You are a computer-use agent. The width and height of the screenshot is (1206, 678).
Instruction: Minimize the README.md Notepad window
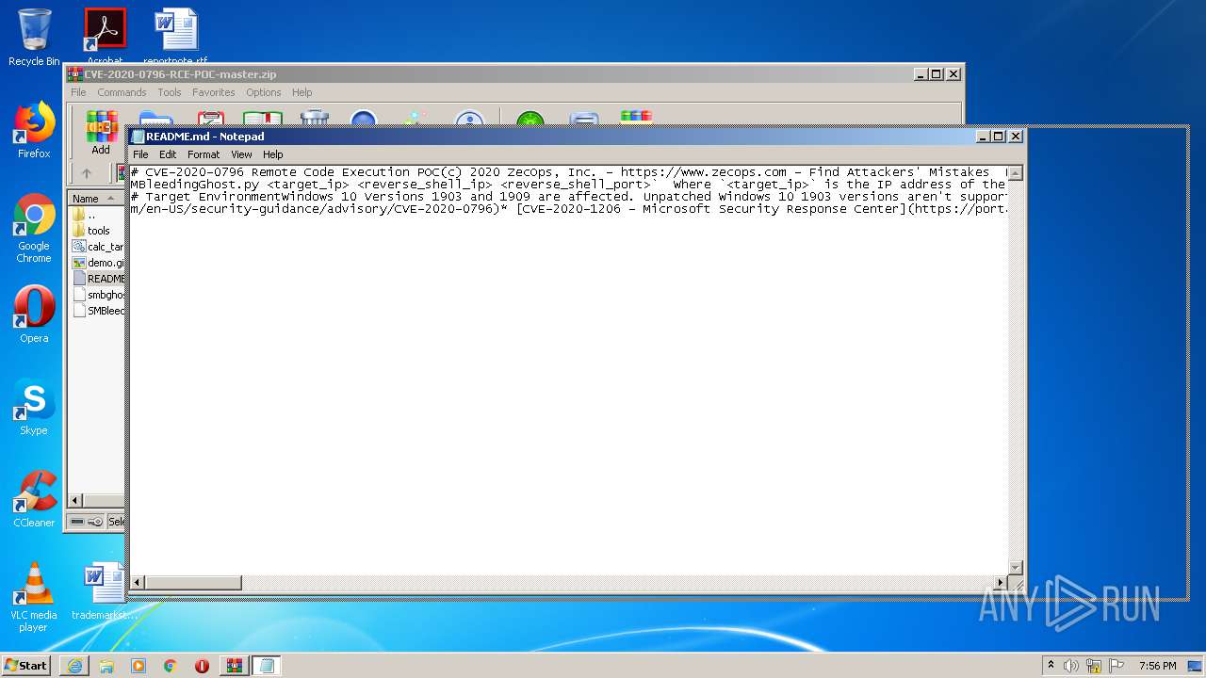click(x=983, y=137)
